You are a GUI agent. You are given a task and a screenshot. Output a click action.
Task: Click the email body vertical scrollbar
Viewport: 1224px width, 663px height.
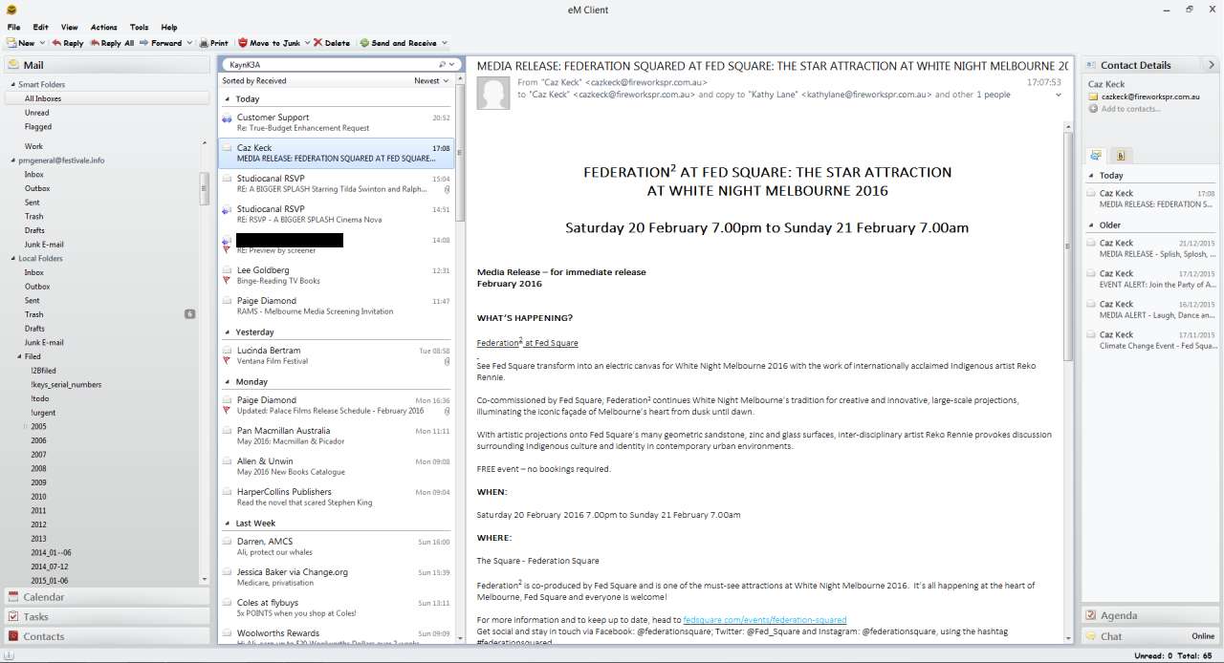(1070, 246)
